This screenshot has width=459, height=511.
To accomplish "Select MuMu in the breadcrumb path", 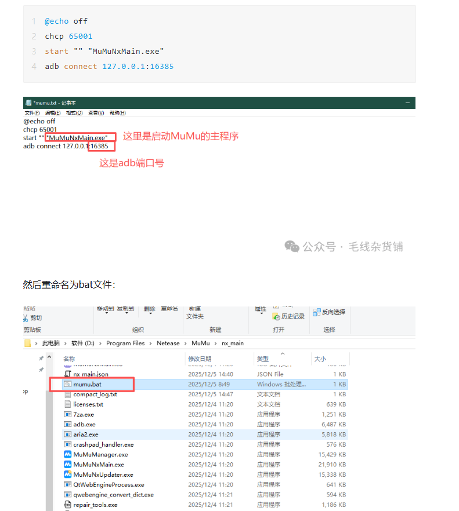I will click(201, 343).
